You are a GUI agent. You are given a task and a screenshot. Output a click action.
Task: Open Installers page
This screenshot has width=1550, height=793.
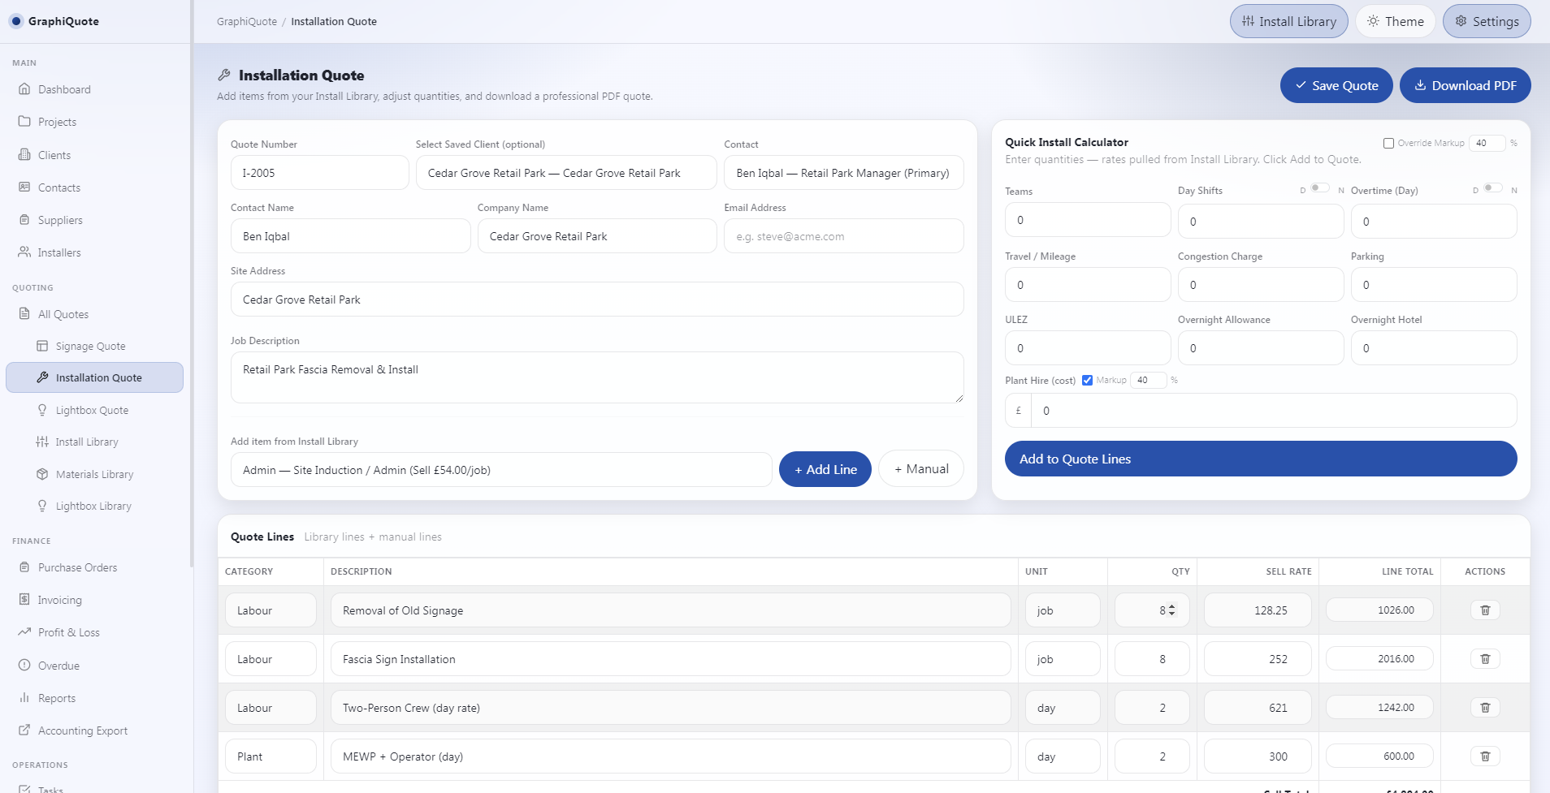click(58, 252)
